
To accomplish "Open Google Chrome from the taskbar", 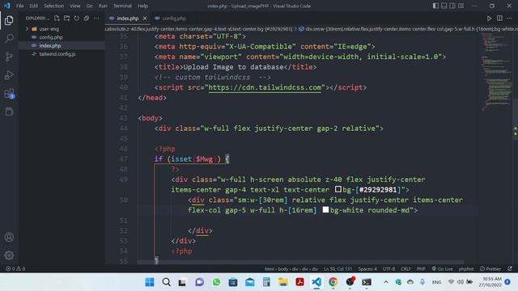I will click(333, 282).
